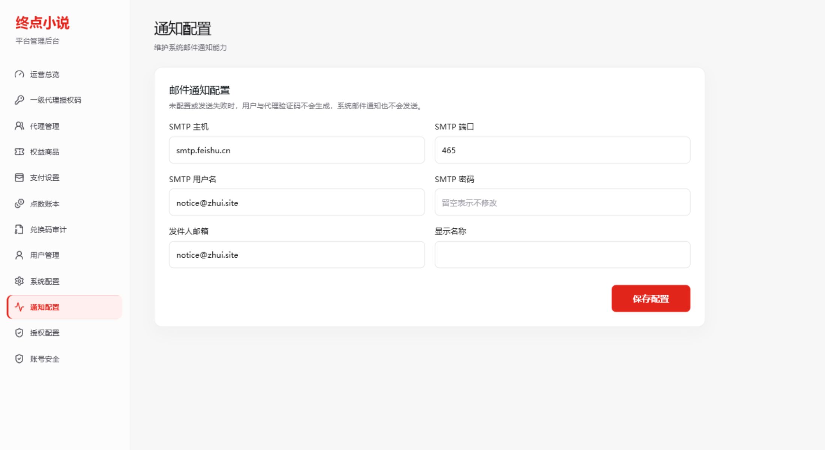Viewport: 825px width, 450px height.
Task: Focus the SMTP 端口 field showing 465
Action: click(x=562, y=150)
